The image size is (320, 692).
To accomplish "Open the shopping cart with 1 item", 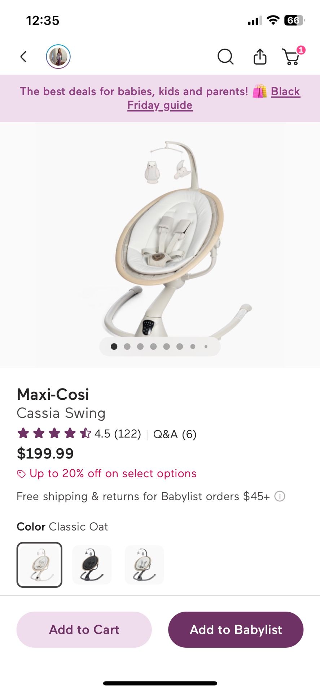I will [x=291, y=57].
